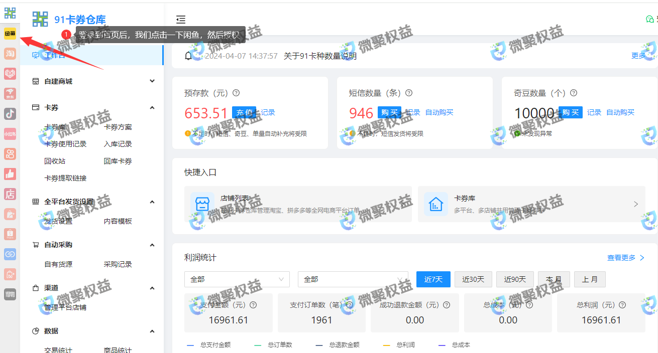The image size is (658, 353).
Task: Collapse the 卡券 menu section
Action: pyautogui.click(x=152, y=107)
